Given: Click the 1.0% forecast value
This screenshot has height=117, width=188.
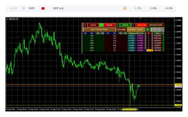Looking at the screenshot, I should click(153, 8).
